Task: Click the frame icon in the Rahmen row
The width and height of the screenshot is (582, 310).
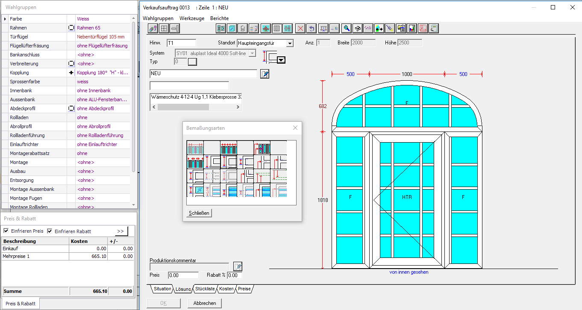Action: 71,28
